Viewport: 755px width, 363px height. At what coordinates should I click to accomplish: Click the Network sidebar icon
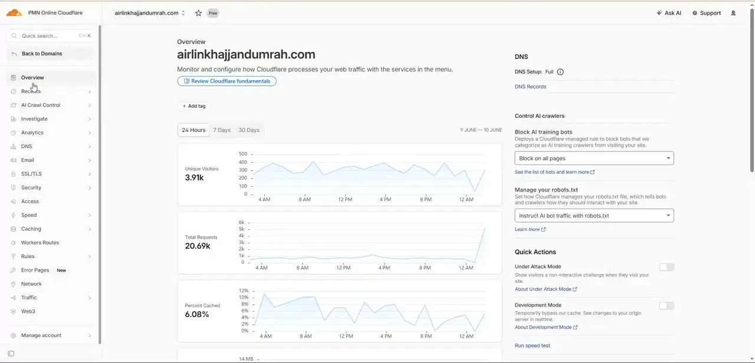[13, 284]
